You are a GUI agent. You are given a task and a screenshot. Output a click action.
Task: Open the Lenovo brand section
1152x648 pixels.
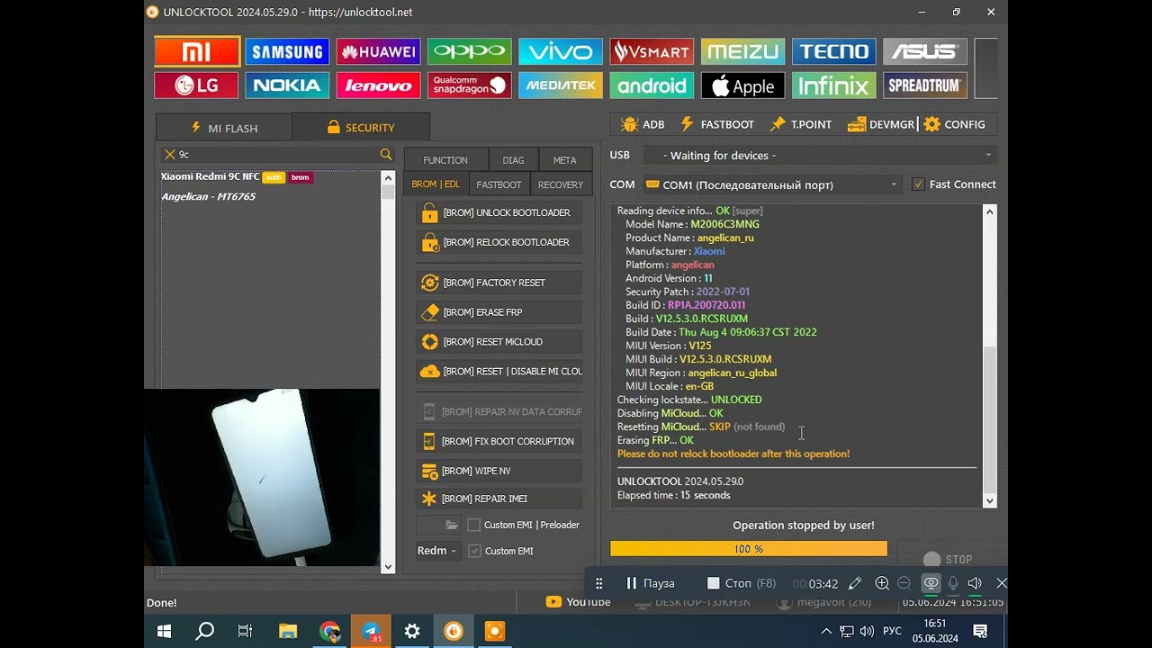[379, 85]
